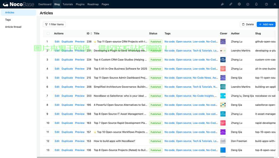Screen dimensions: 279x158
Task: Open the settings gear icon
Action: click(x=239, y=4)
